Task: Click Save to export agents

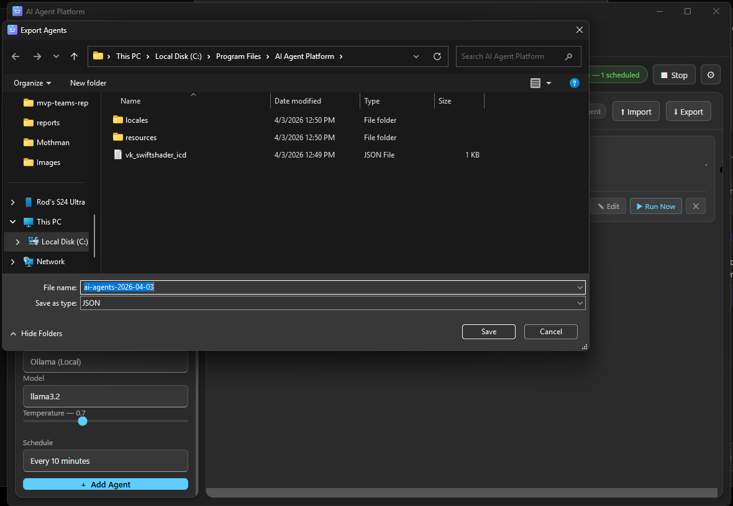Action: [x=488, y=332]
